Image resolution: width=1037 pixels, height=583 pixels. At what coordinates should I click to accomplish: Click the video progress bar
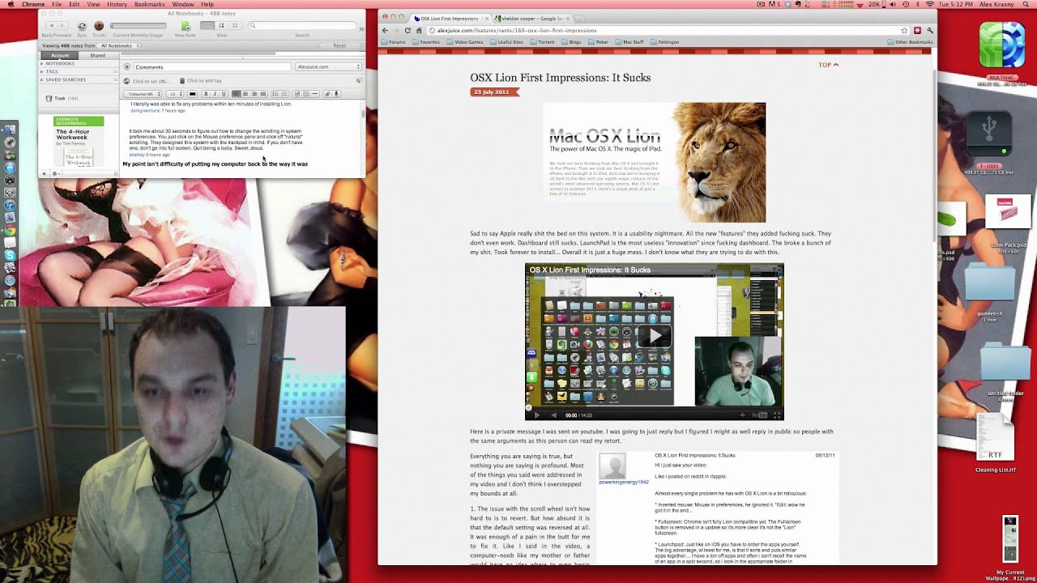point(655,409)
